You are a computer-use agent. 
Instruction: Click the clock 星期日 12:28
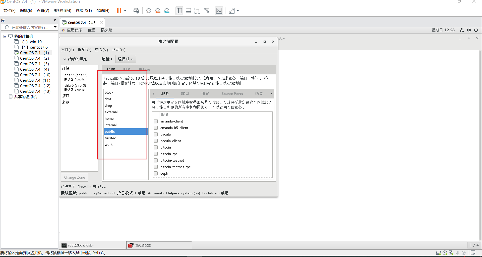click(443, 30)
